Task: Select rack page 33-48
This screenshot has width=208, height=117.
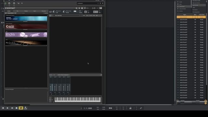Action: coord(91,16)
